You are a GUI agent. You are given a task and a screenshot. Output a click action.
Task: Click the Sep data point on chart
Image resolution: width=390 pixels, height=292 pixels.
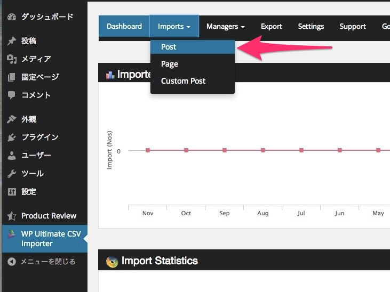click(225, 150)
